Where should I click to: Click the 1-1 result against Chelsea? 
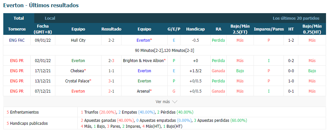111,71
